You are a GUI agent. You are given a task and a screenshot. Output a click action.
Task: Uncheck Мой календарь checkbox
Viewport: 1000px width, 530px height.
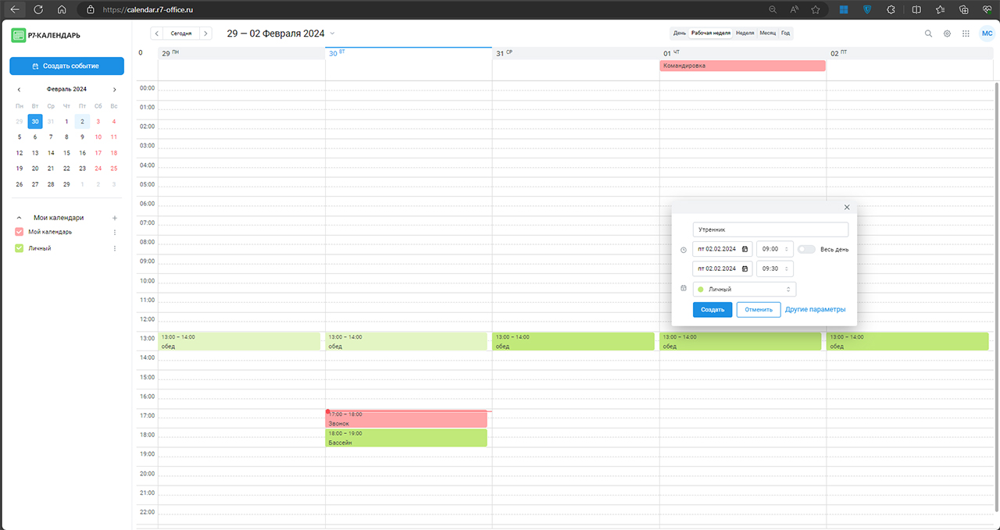20,232
